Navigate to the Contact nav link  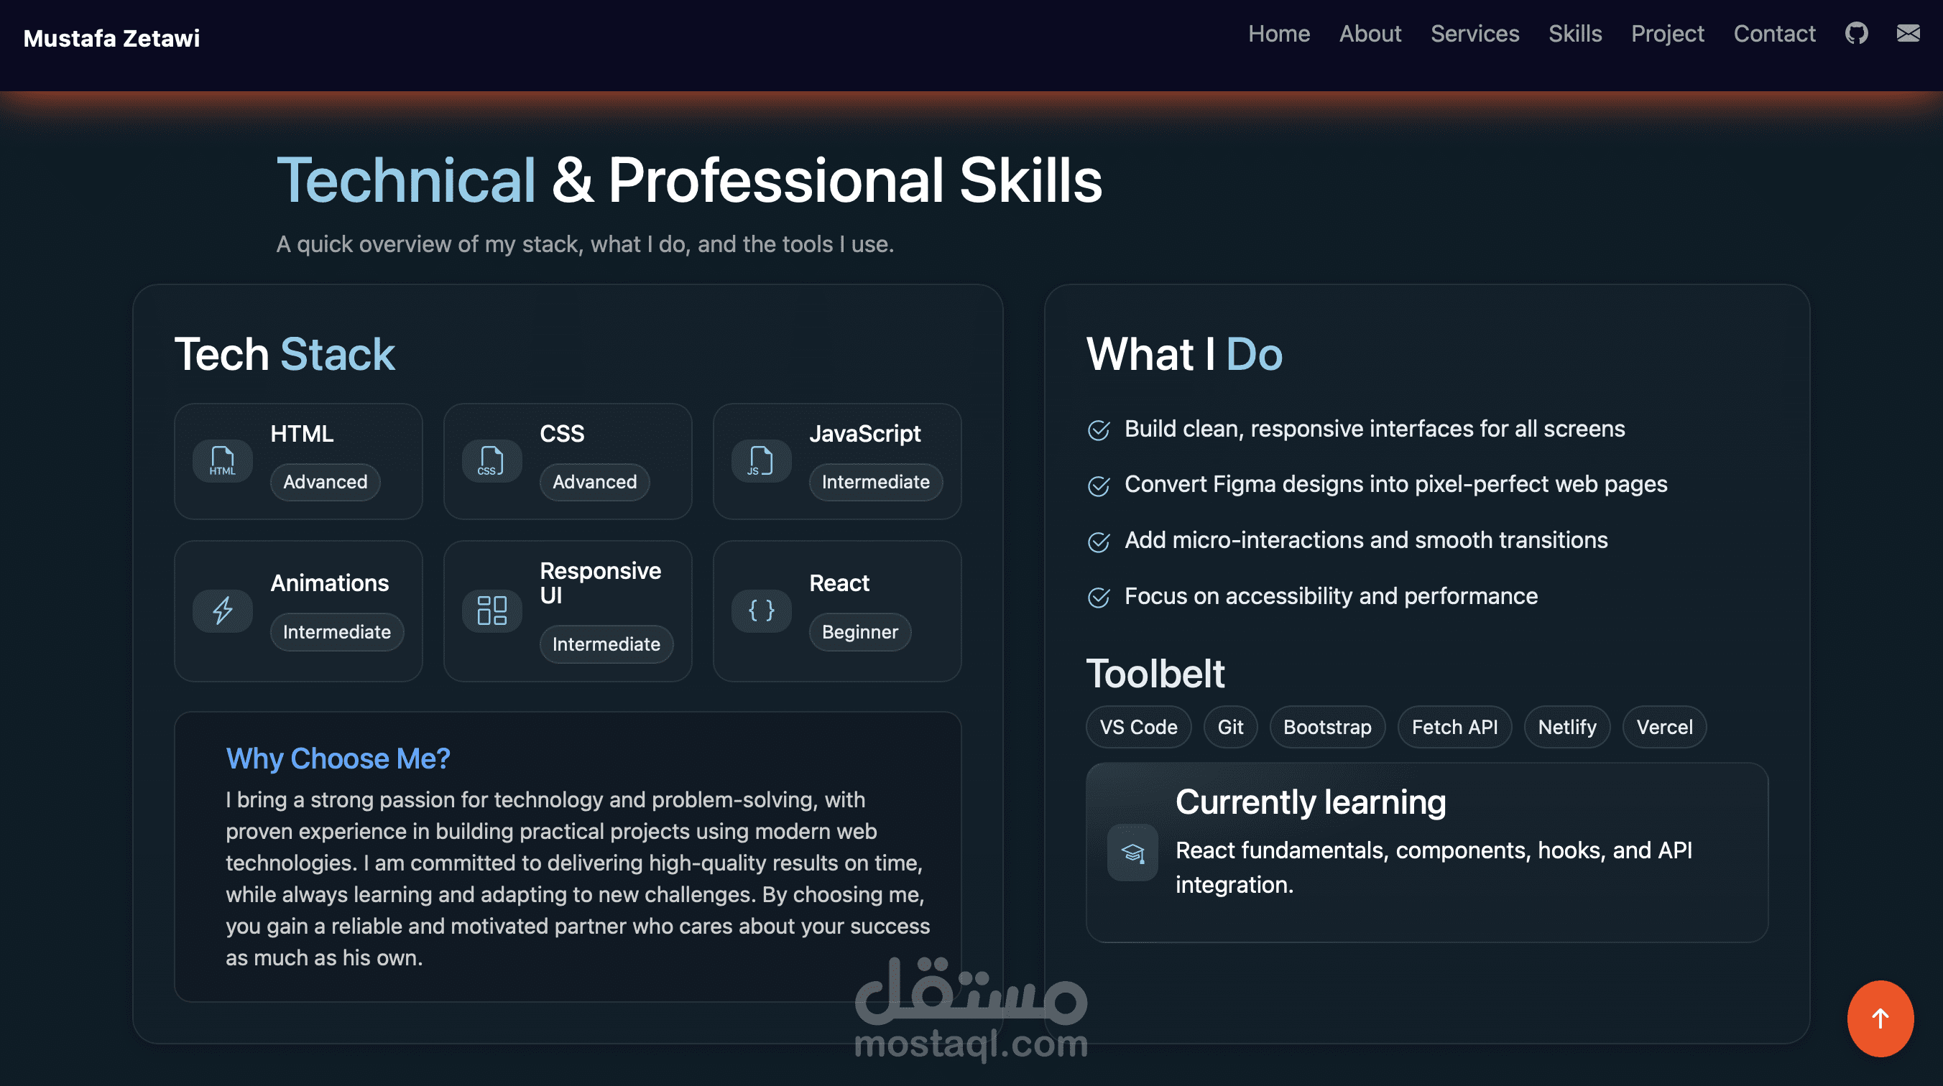[x=1774, y=34]
